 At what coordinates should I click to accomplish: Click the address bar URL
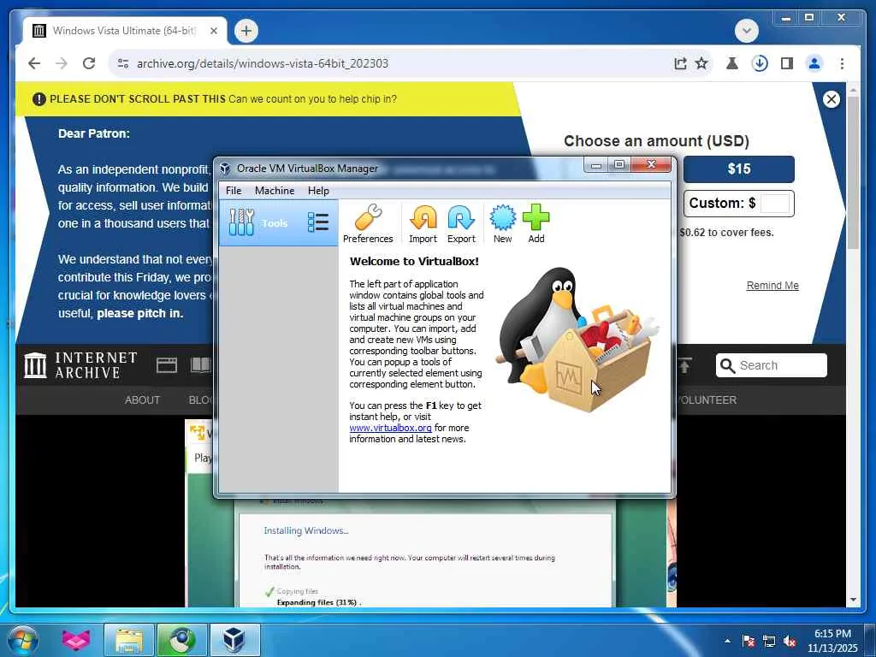point(263,63)
